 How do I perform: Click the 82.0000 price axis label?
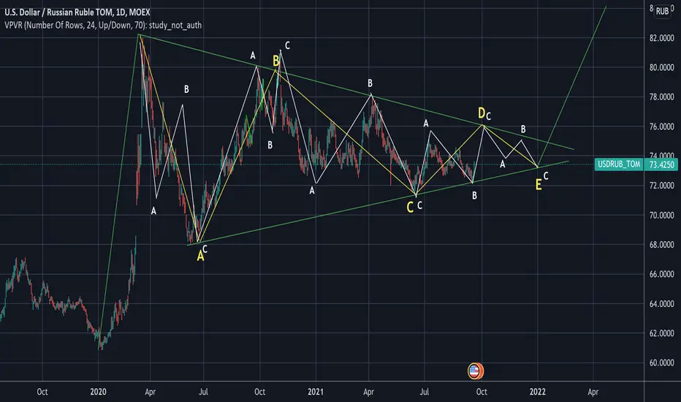pyautogui.click(x=661, y=38)
